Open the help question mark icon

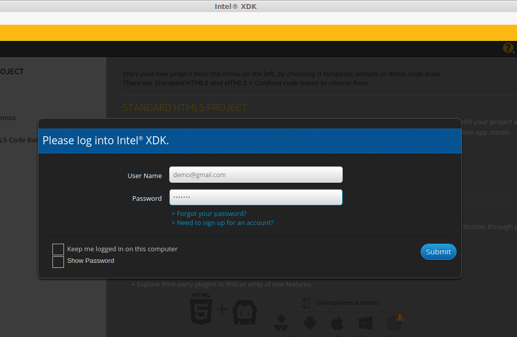pyautogui.click(x=508, y=48)
